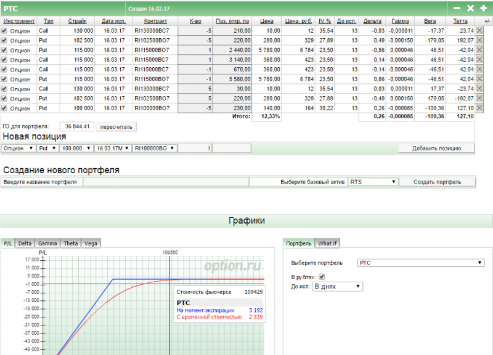This screenshot has height=355, width=493.
Task: Expand the 'До исп.' В днях dropdown
Action: click(338, 287)
